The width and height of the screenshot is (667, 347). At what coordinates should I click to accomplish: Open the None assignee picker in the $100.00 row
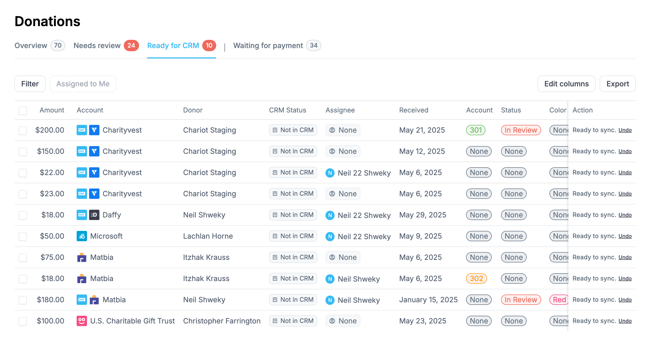[343, 321]
